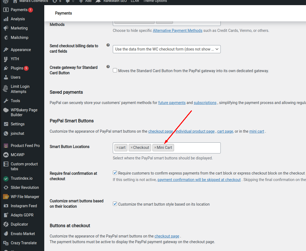
Task: Click the Plugins plug icon
Action: [x=6, y=68]
